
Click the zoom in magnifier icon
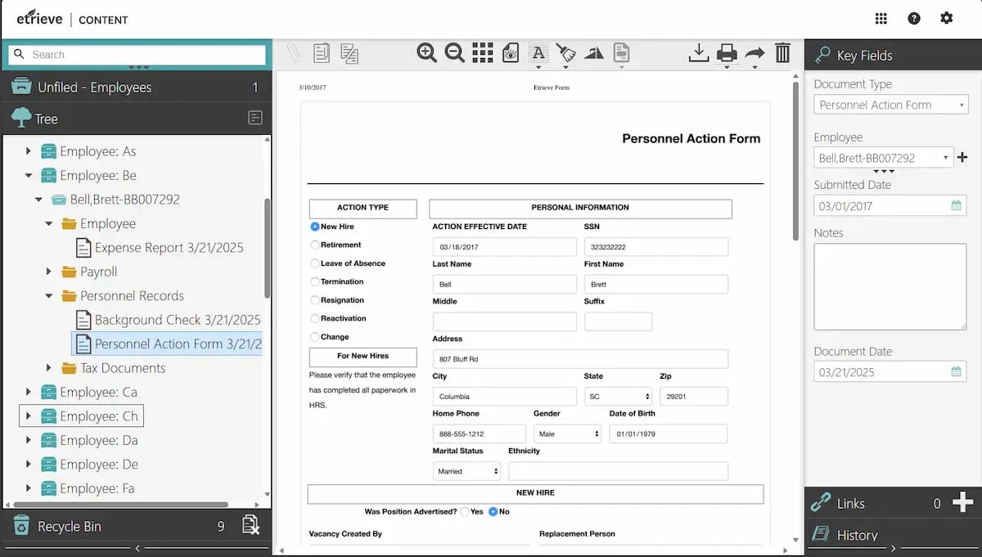426,53
